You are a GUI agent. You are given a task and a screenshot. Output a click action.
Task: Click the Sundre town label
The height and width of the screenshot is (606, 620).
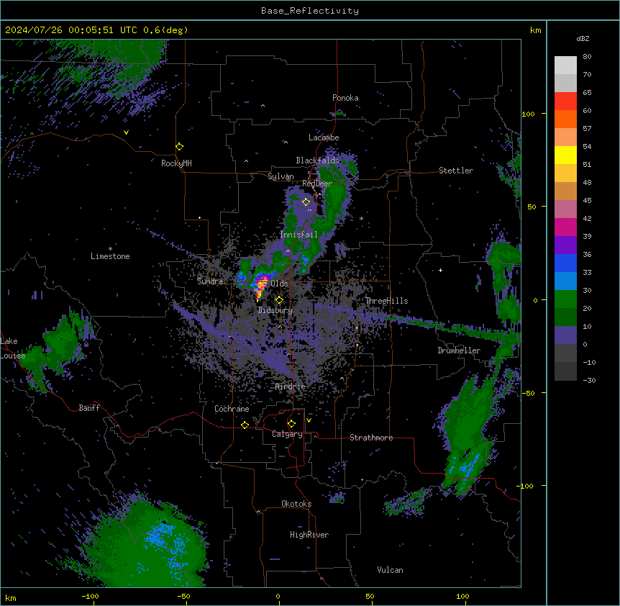pos(210,281)
